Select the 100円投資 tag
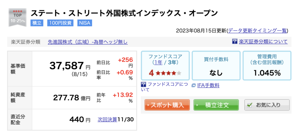 pos(60,23)
